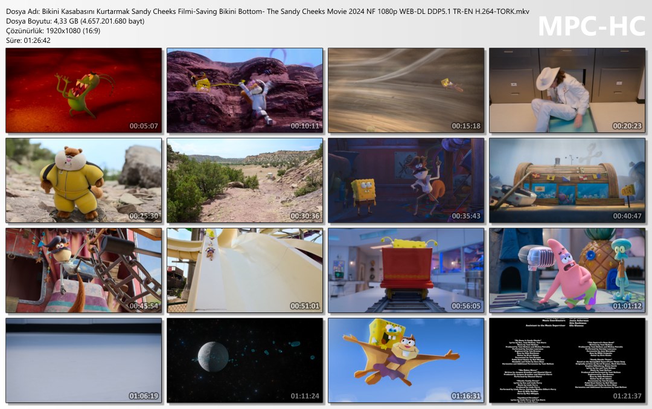The height and width of the screenshot is (409, 652).
Task: Click the sandstorm thumbnail stamped 00:15:18
Action: (406, 90)
